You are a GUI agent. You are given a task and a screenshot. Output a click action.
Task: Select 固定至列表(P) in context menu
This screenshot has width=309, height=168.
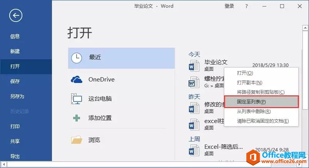coord(261,102)
